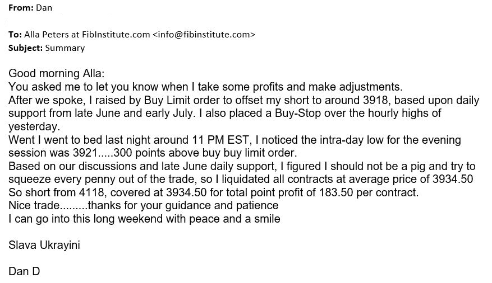Click the info@fibinstitute.com email address
The image size is (492, 283).
pos(204,35)
